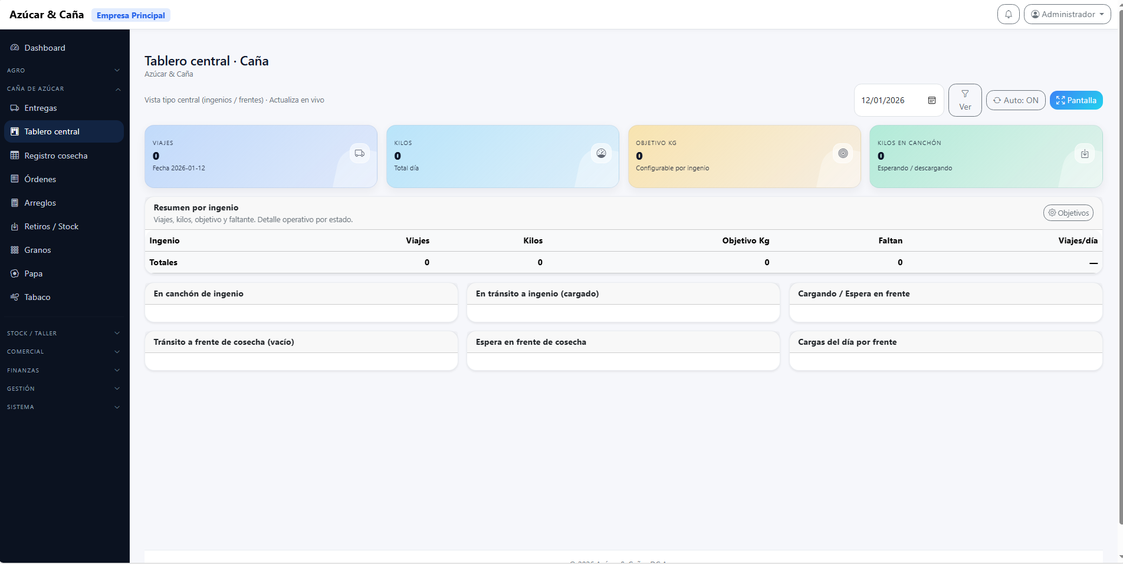Open the Ver filter funnel button
The height and width of the screenshot is (564, 1123).
(x=965, y=100)
